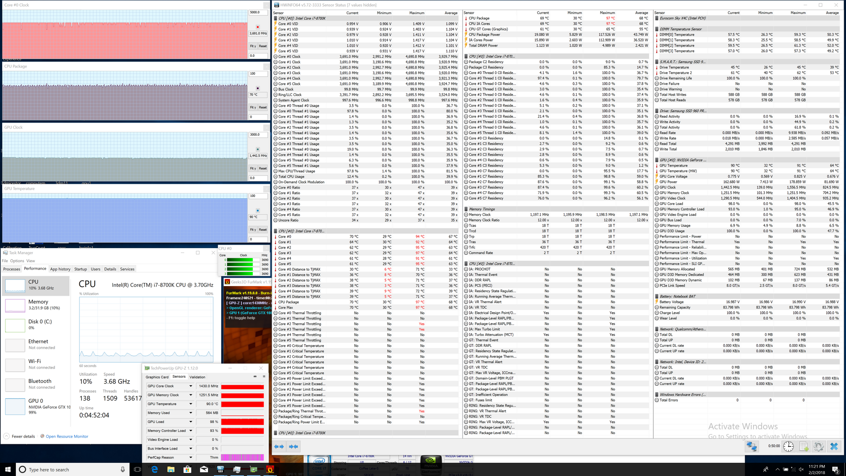This screenshot has height=476, width=846.
Task: Click Reset button on Core #0 Clock graph
Action: click(x=263, y=46)
